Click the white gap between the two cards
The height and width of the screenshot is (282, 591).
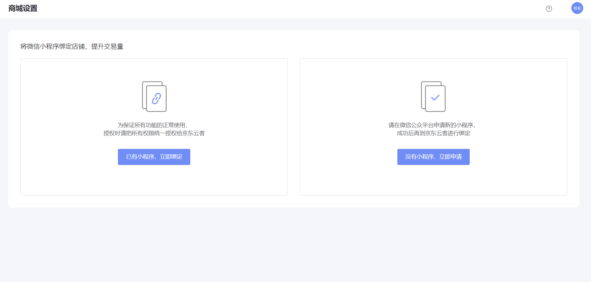tap(294, 127)
